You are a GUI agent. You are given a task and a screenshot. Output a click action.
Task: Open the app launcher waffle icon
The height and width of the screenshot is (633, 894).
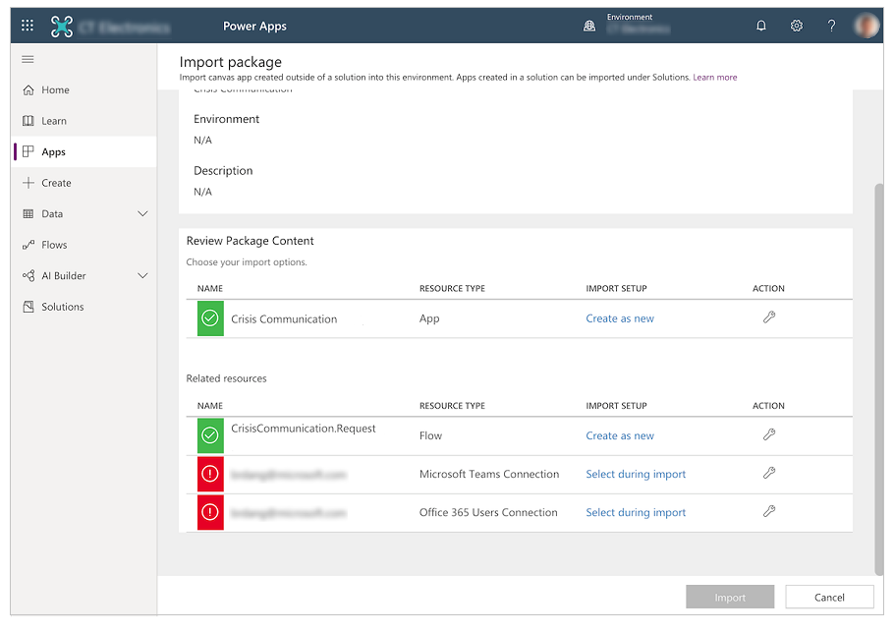[x=28, y=26]
